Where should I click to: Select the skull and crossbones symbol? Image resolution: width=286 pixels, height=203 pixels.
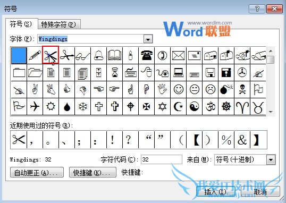(x=242, y=89)
